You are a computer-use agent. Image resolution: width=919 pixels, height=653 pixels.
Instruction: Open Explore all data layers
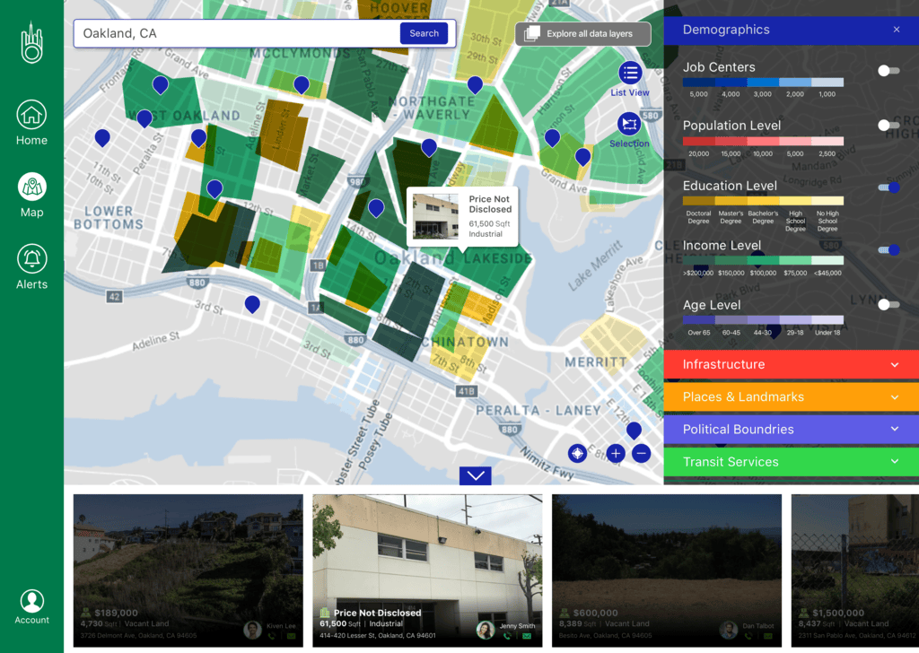point(582,34)
